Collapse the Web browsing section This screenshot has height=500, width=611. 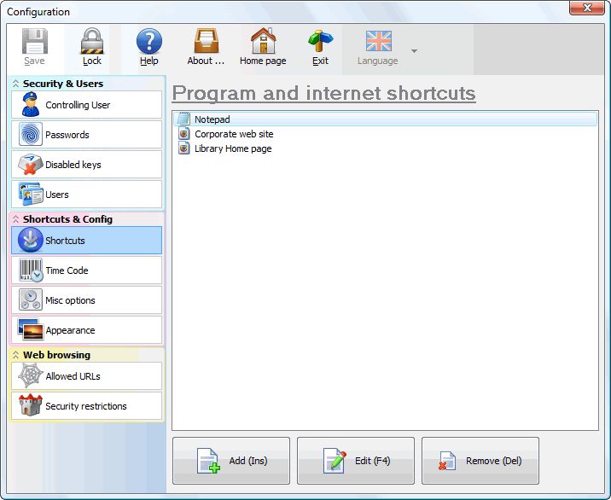pyautogui.click(x=15, y=355)
